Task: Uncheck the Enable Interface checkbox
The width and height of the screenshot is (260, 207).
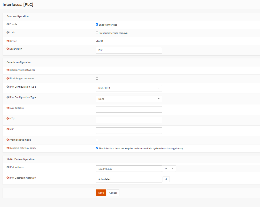Action: 97,25
